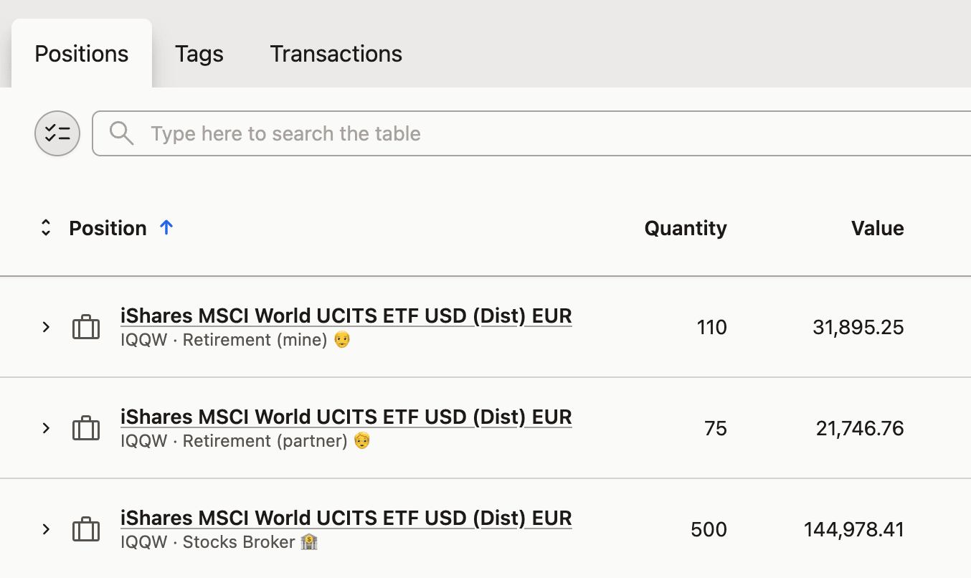Select the Positions tab
971x578 pixels.
click(82, 54)
